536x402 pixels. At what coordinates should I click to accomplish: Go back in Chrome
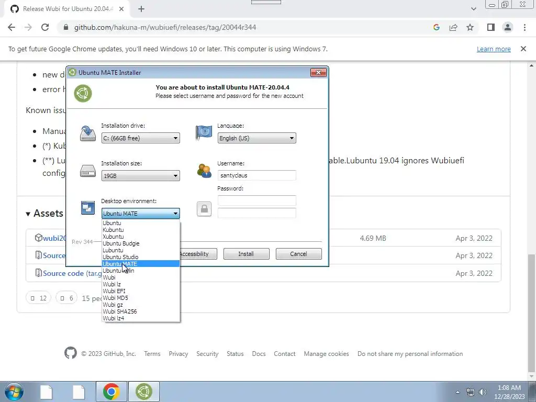(12, 27)
